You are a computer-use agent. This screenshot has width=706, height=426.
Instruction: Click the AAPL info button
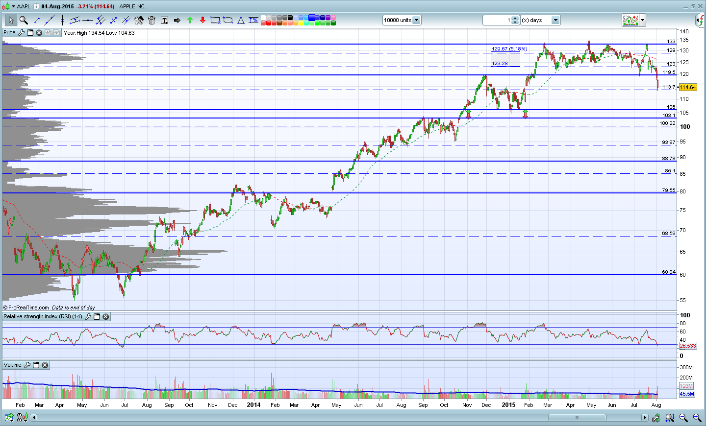click(36, 6)
